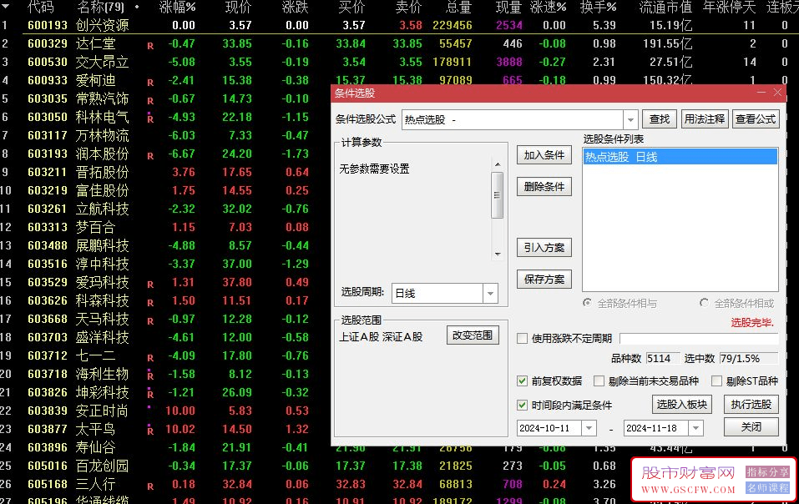The height and width of the screenshot is (504, 799).
Task: Click 选股入板块 button
Action: [682, 405]
